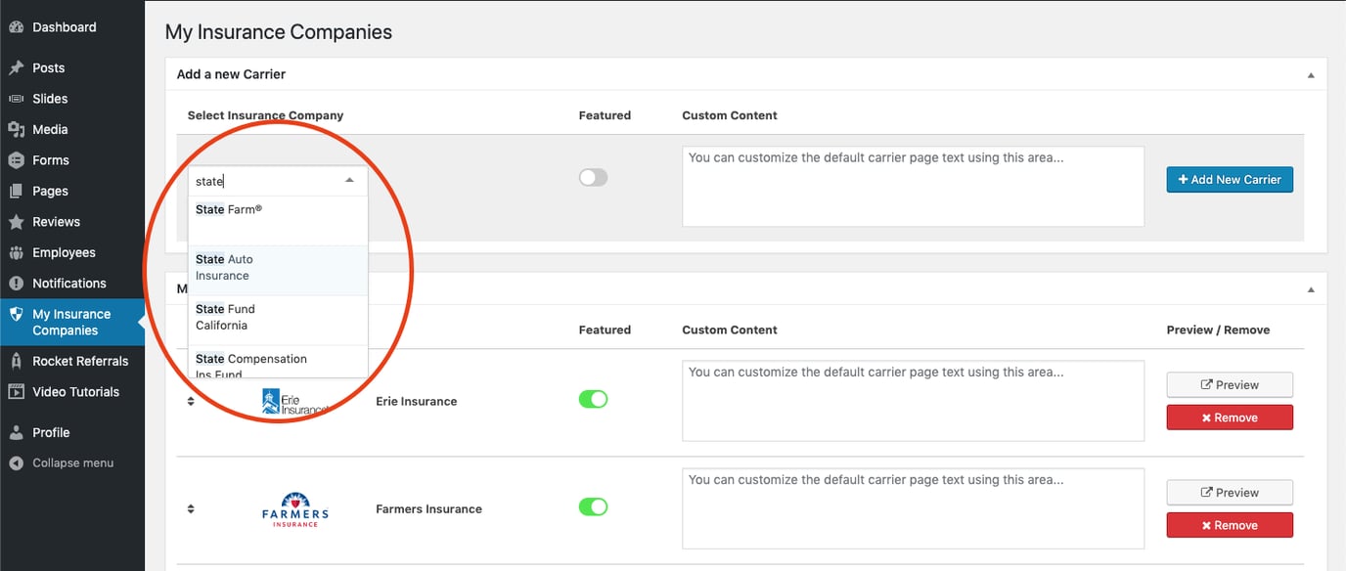Turn off Featured for Farmers Insurance
The image size is (1346, 571).
pos(594,506)
